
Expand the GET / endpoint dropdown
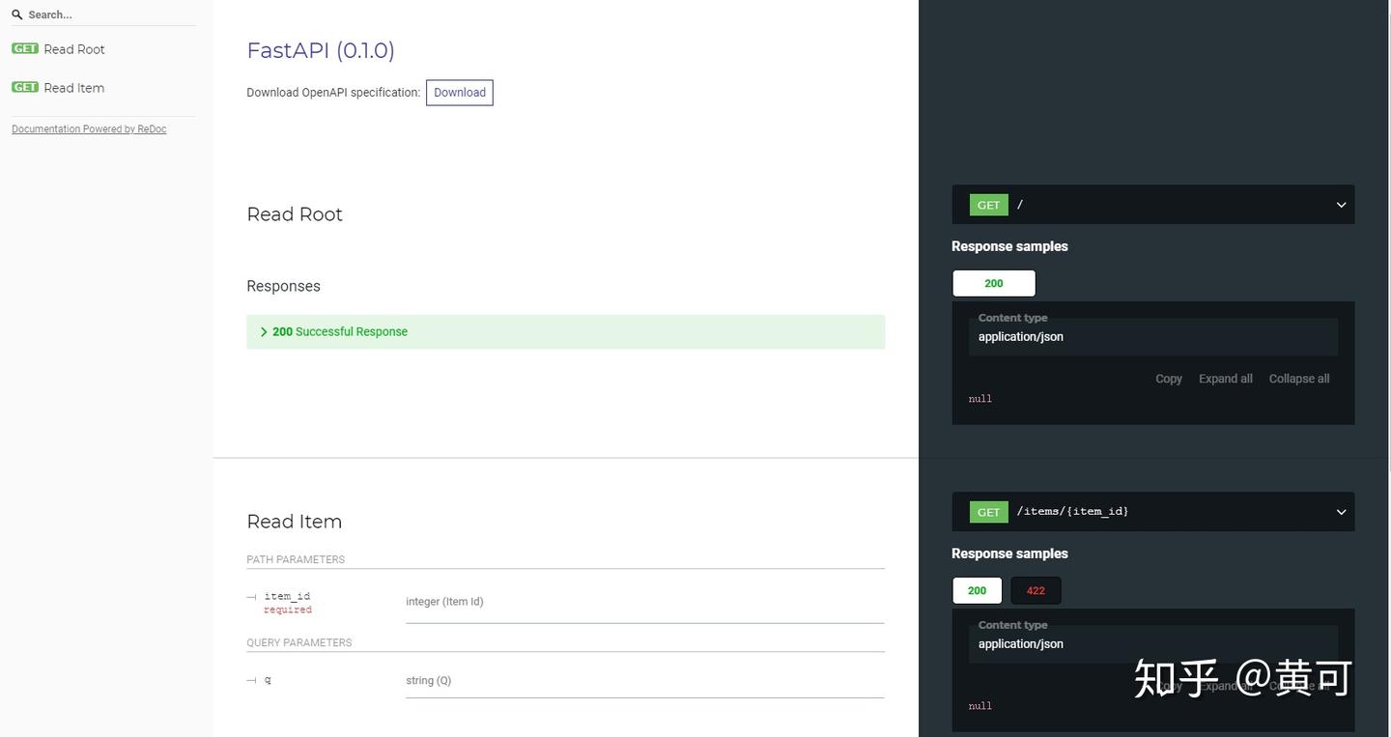[x=1152, y=205]
